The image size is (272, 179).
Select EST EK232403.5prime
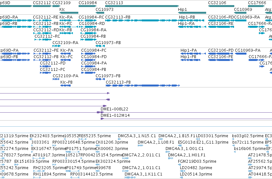[31, 139]
